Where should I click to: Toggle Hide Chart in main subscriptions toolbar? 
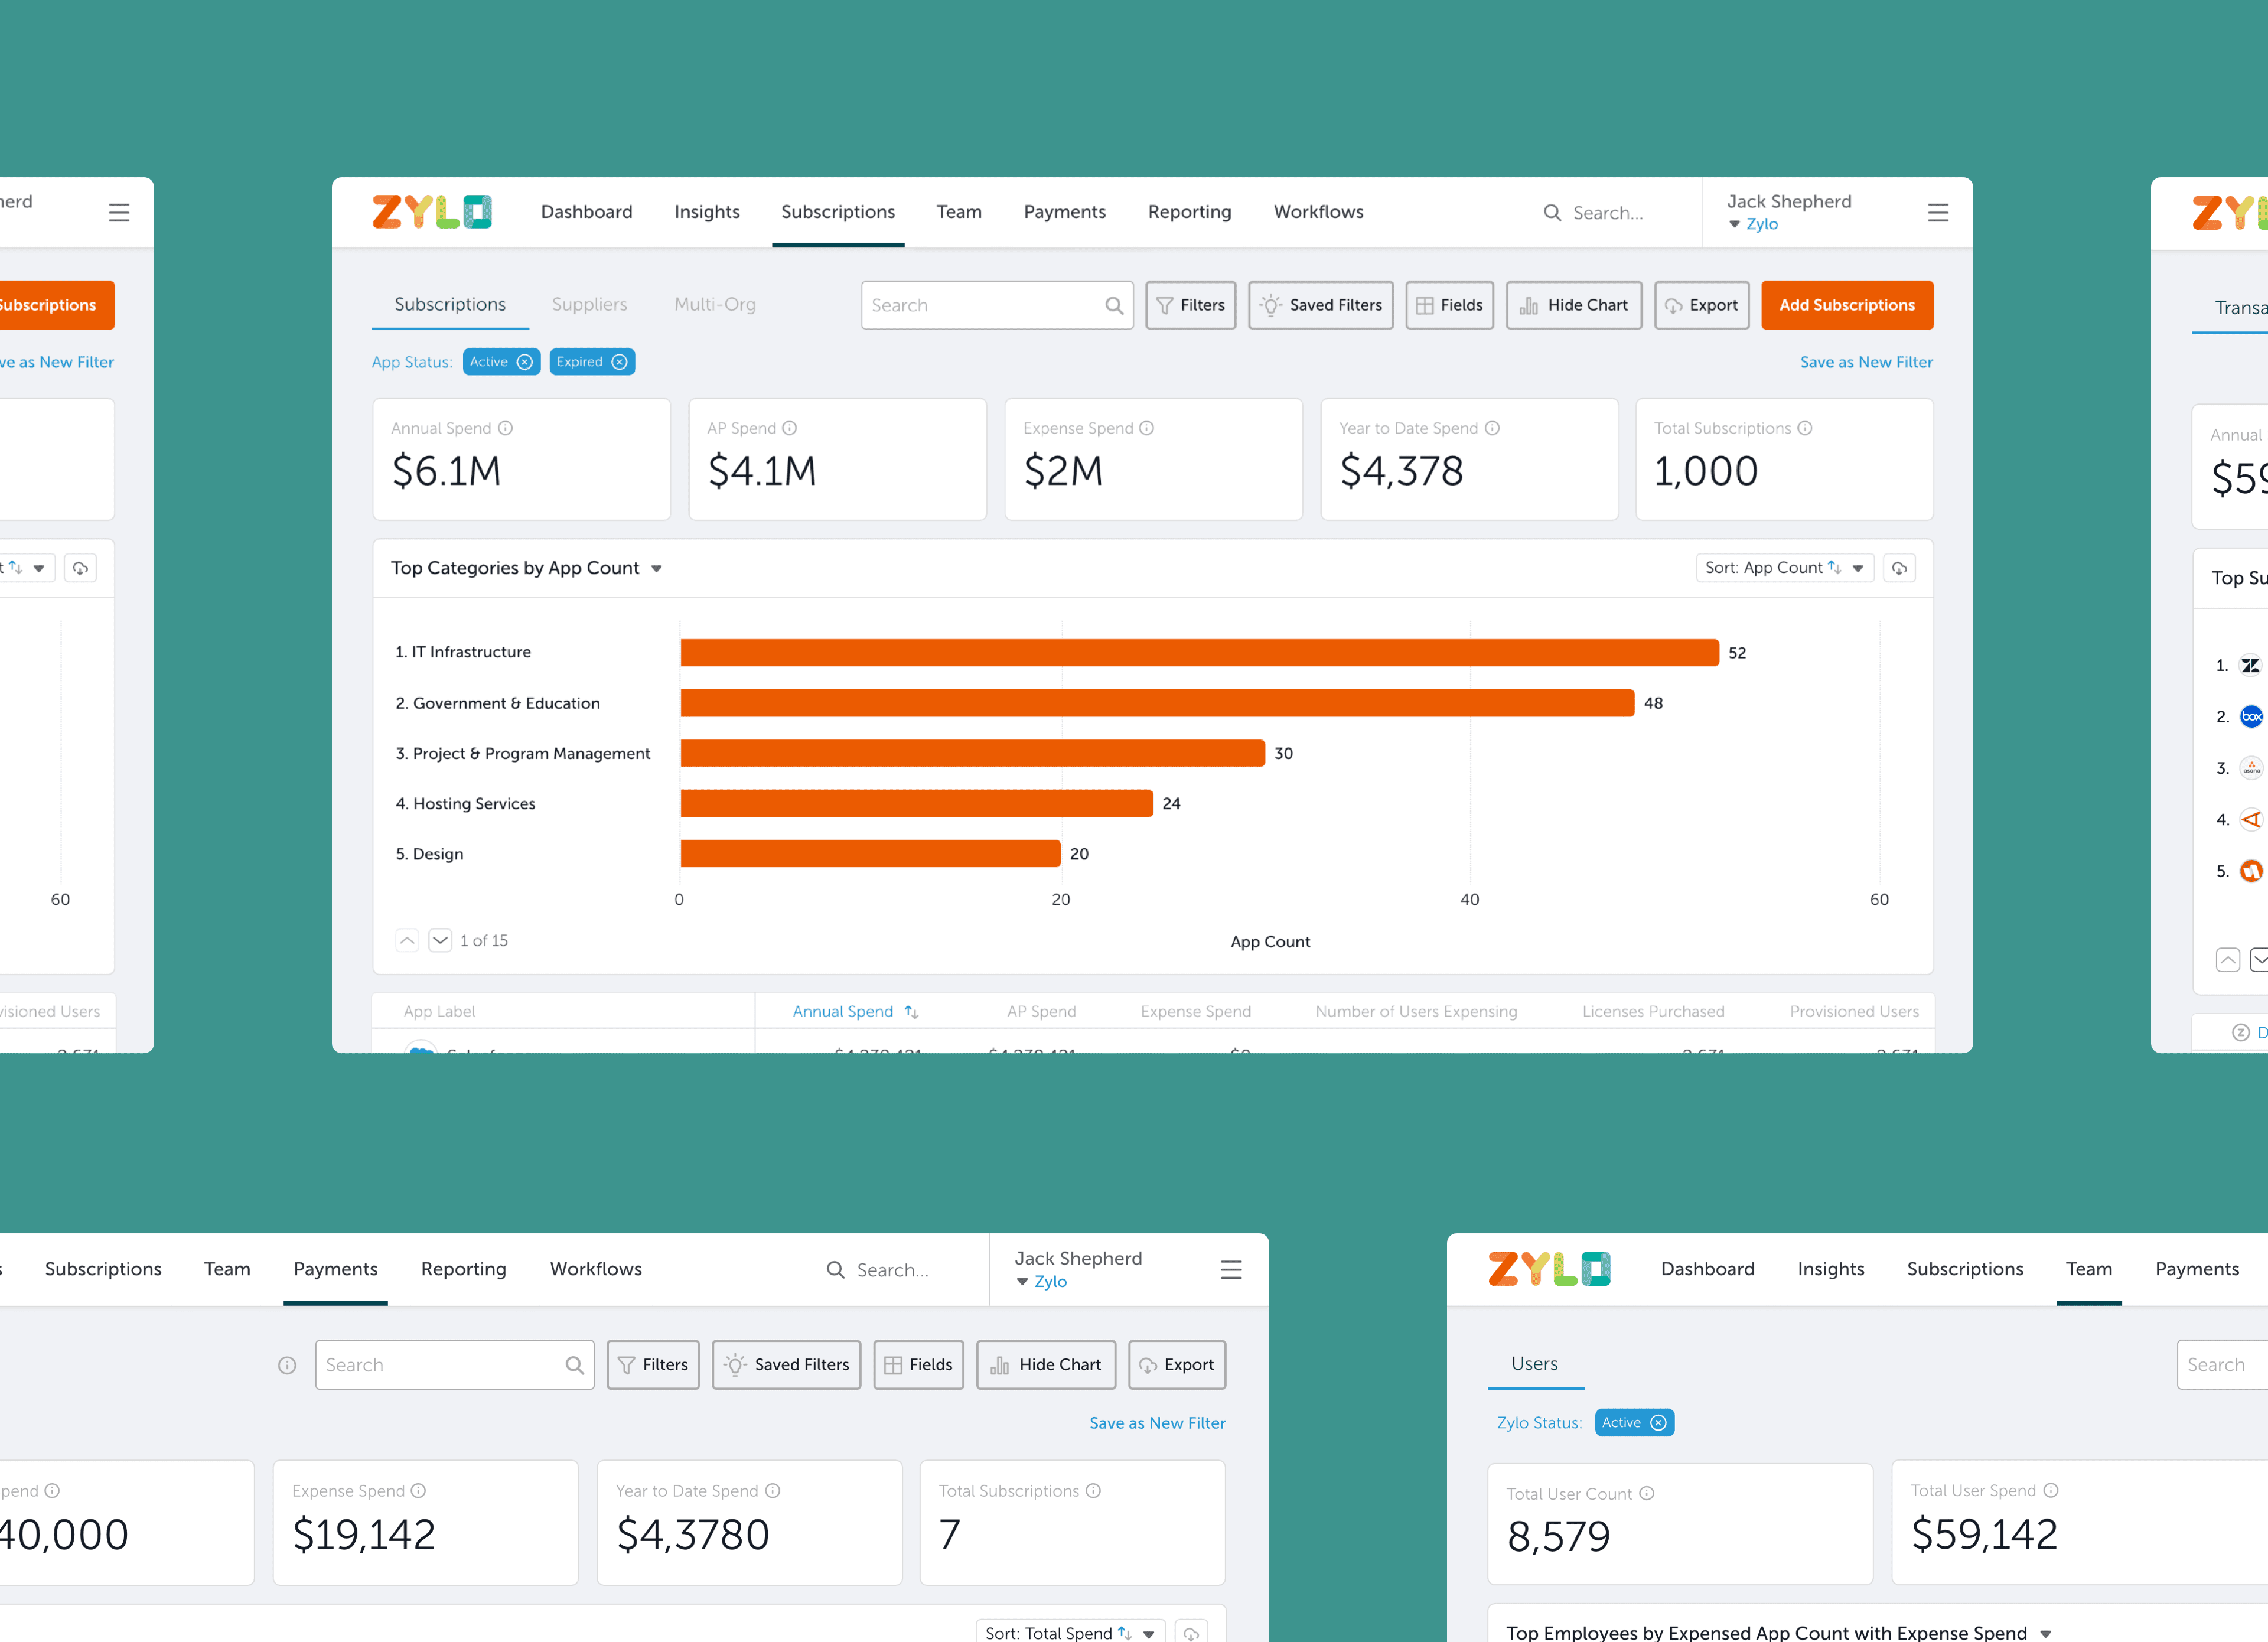pyautogui.click(x=1573, y=305)
